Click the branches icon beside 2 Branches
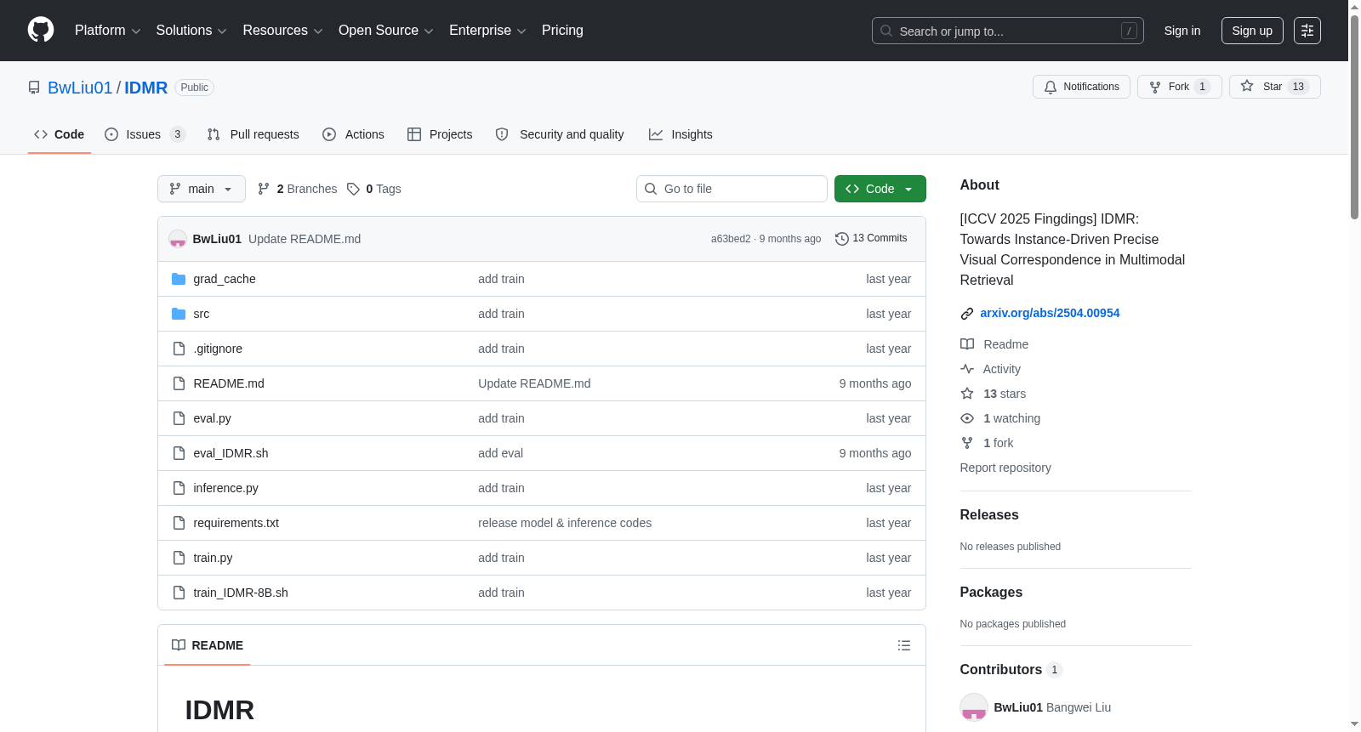The width and height of the screenshot is (1361, 732). click(x=264, y=189)
